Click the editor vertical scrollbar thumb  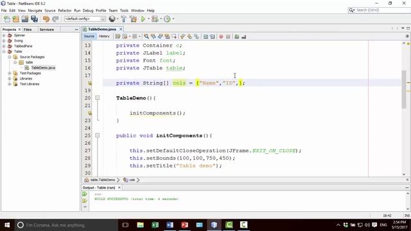(404, 89)
